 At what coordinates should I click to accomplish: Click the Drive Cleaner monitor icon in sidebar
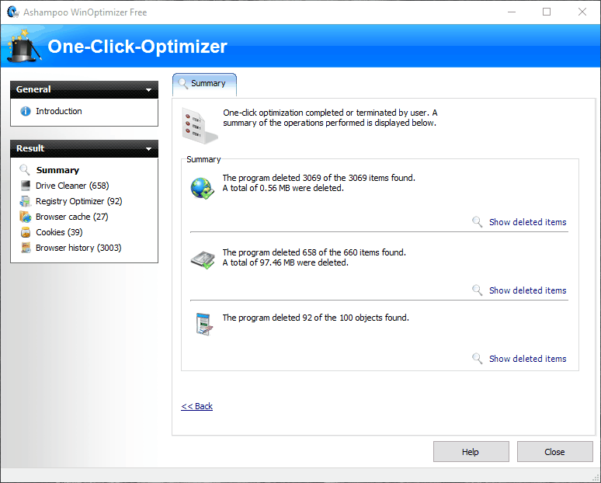26,186
